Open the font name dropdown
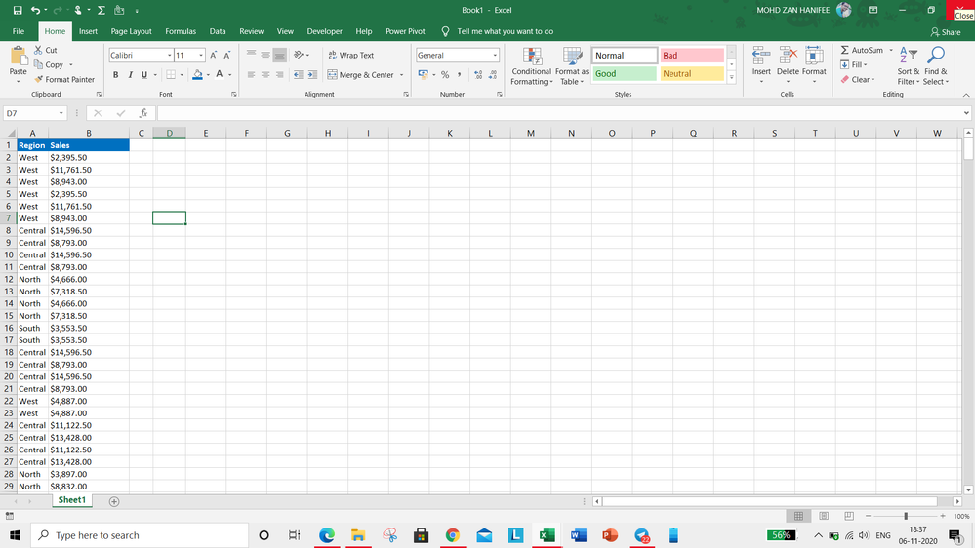Image resolution: width=975 pixels, height=548 pixels. 169,56
